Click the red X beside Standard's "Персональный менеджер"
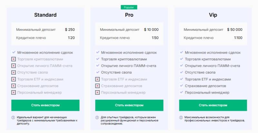The height and width of the screenshot is (133, 258). click(14, 93)
